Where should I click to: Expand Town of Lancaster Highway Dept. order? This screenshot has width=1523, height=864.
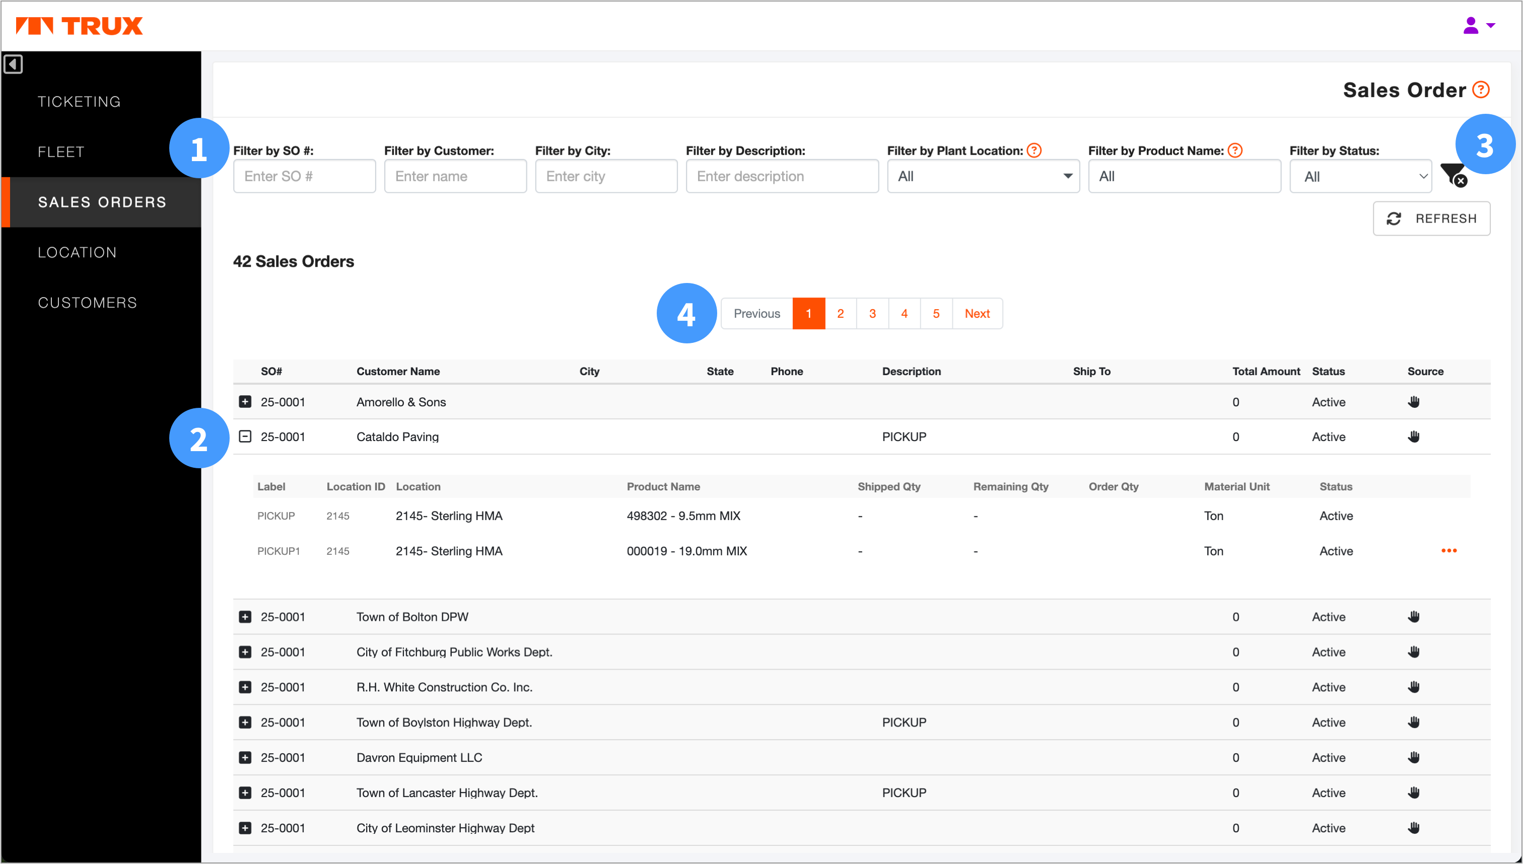245,792
